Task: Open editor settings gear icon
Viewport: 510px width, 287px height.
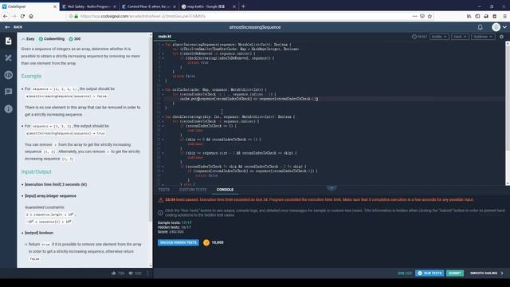Action: click(501, 37)
